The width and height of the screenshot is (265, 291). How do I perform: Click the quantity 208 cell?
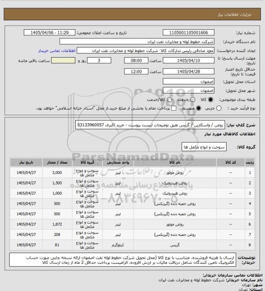tap(57, 234)
